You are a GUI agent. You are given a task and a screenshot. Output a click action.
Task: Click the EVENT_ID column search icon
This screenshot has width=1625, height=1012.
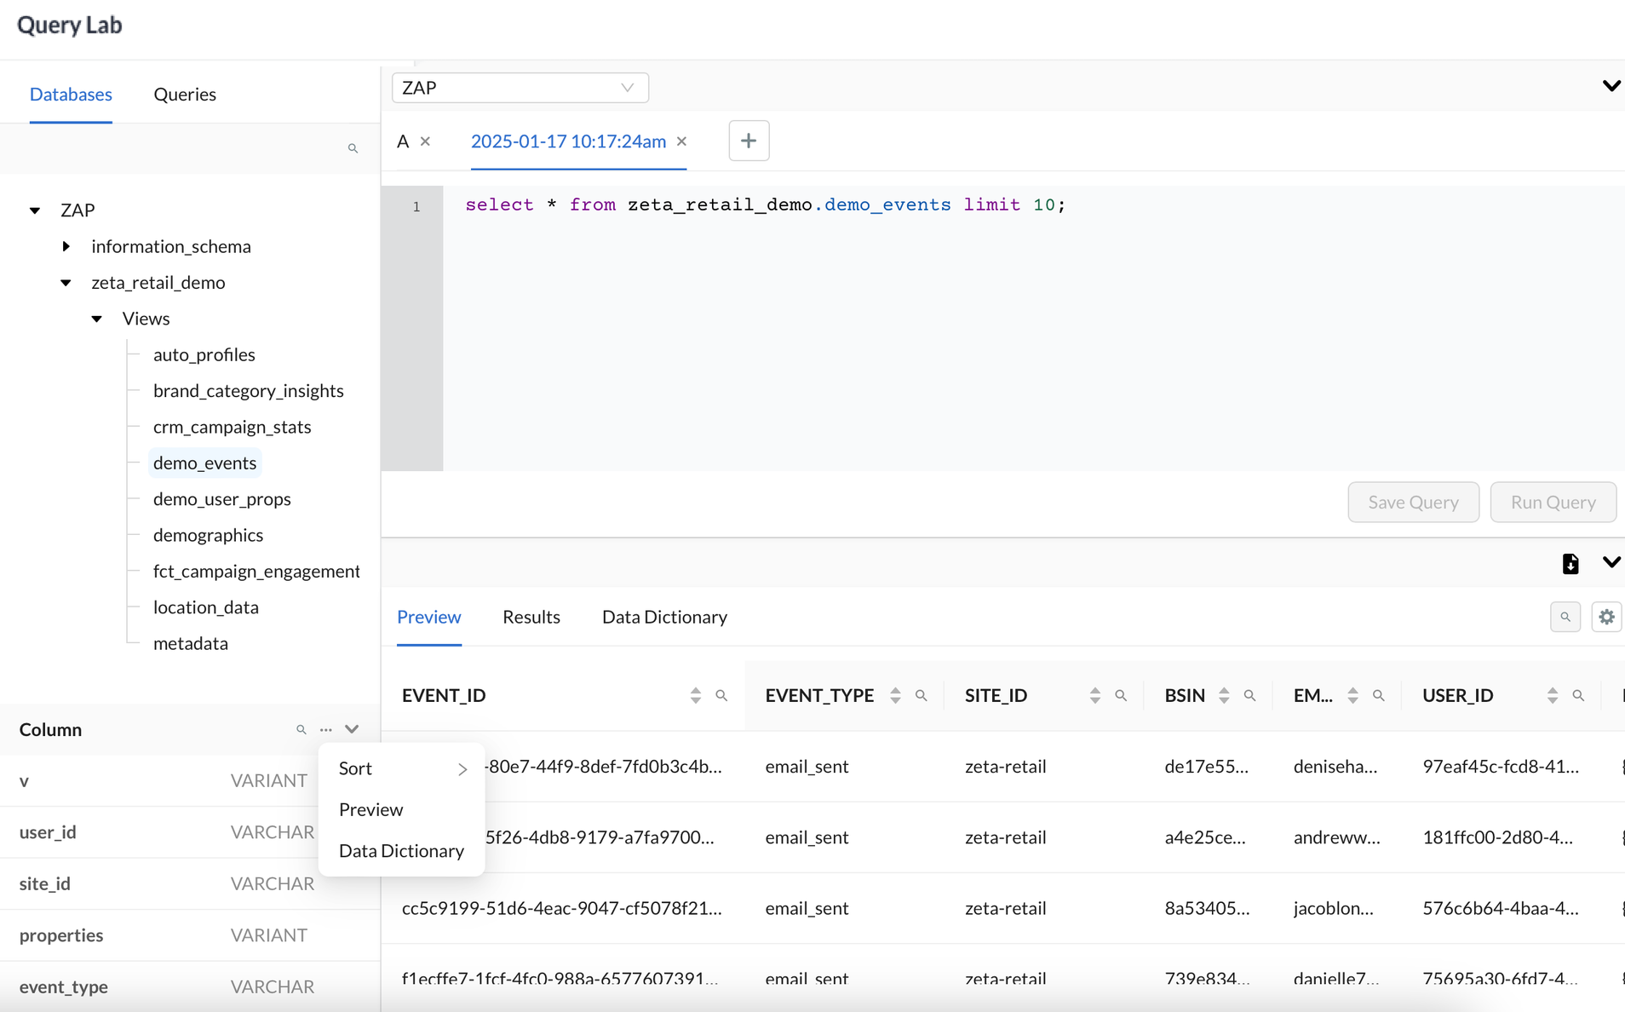coord(721,695)
